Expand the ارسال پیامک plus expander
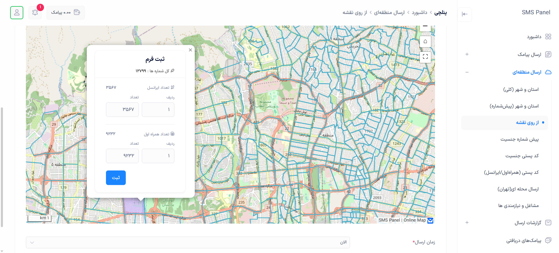559x253 pixels. pos(467,54)
